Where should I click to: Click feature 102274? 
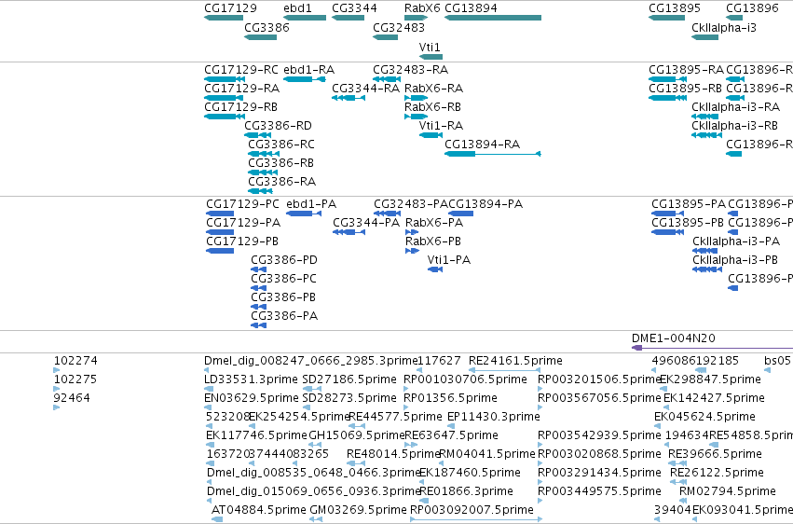(56, 370)
